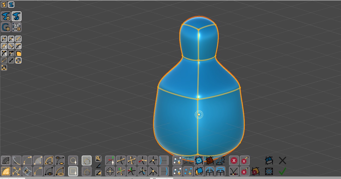Toggle the large blue surface icon without plus
Image resolution: width=341 pixels, height=179 pixels.
click(x=17, y=16)
